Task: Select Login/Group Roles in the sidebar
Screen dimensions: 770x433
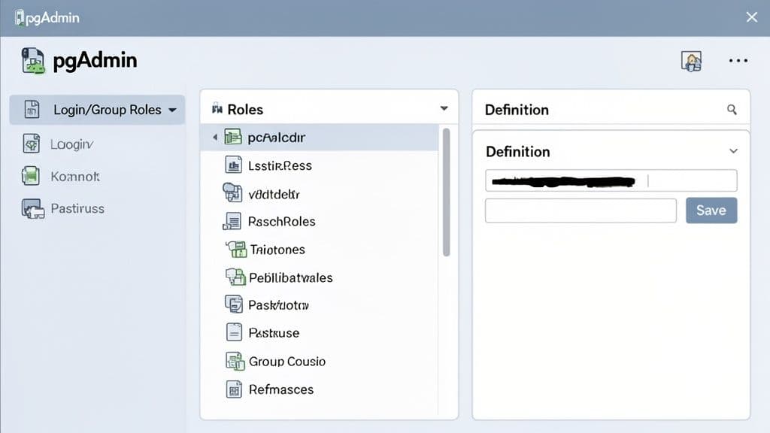Action: click(98, 110)
